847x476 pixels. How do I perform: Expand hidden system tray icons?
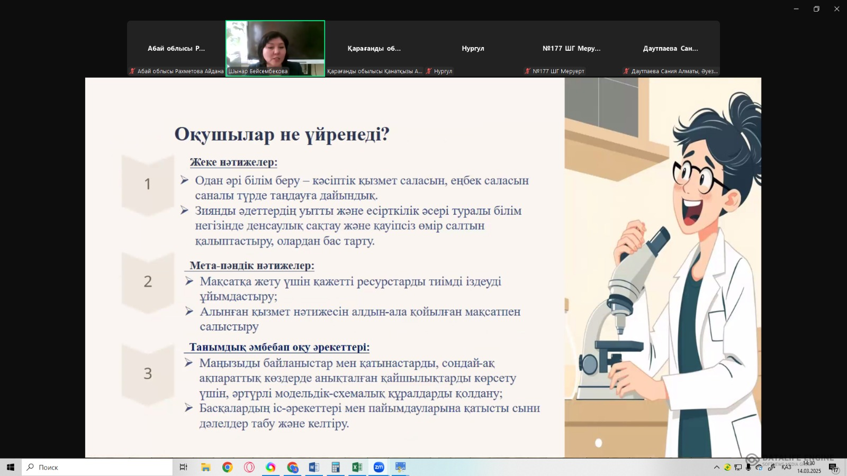coord(716,467)
